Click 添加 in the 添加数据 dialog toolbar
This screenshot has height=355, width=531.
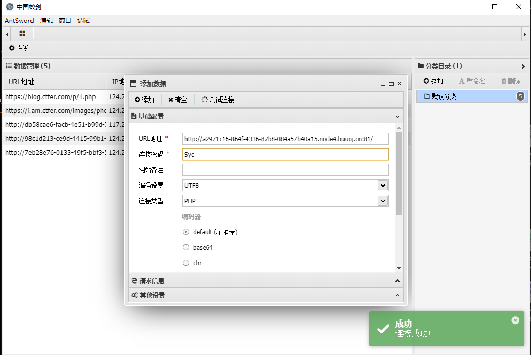click(145, 100)
